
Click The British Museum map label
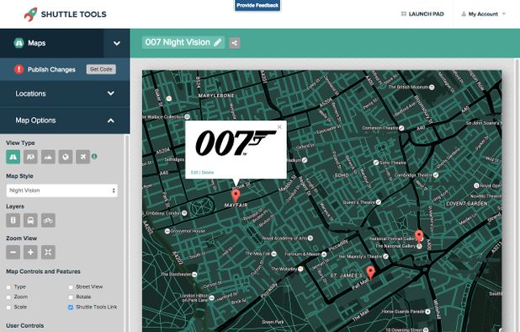coord(408,87)
